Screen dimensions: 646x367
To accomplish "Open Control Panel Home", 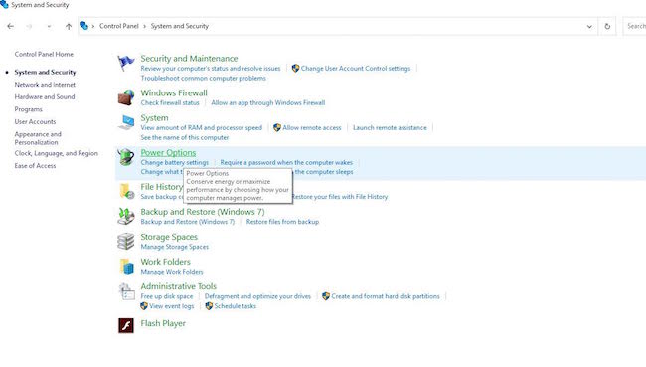I will [44, 54].
